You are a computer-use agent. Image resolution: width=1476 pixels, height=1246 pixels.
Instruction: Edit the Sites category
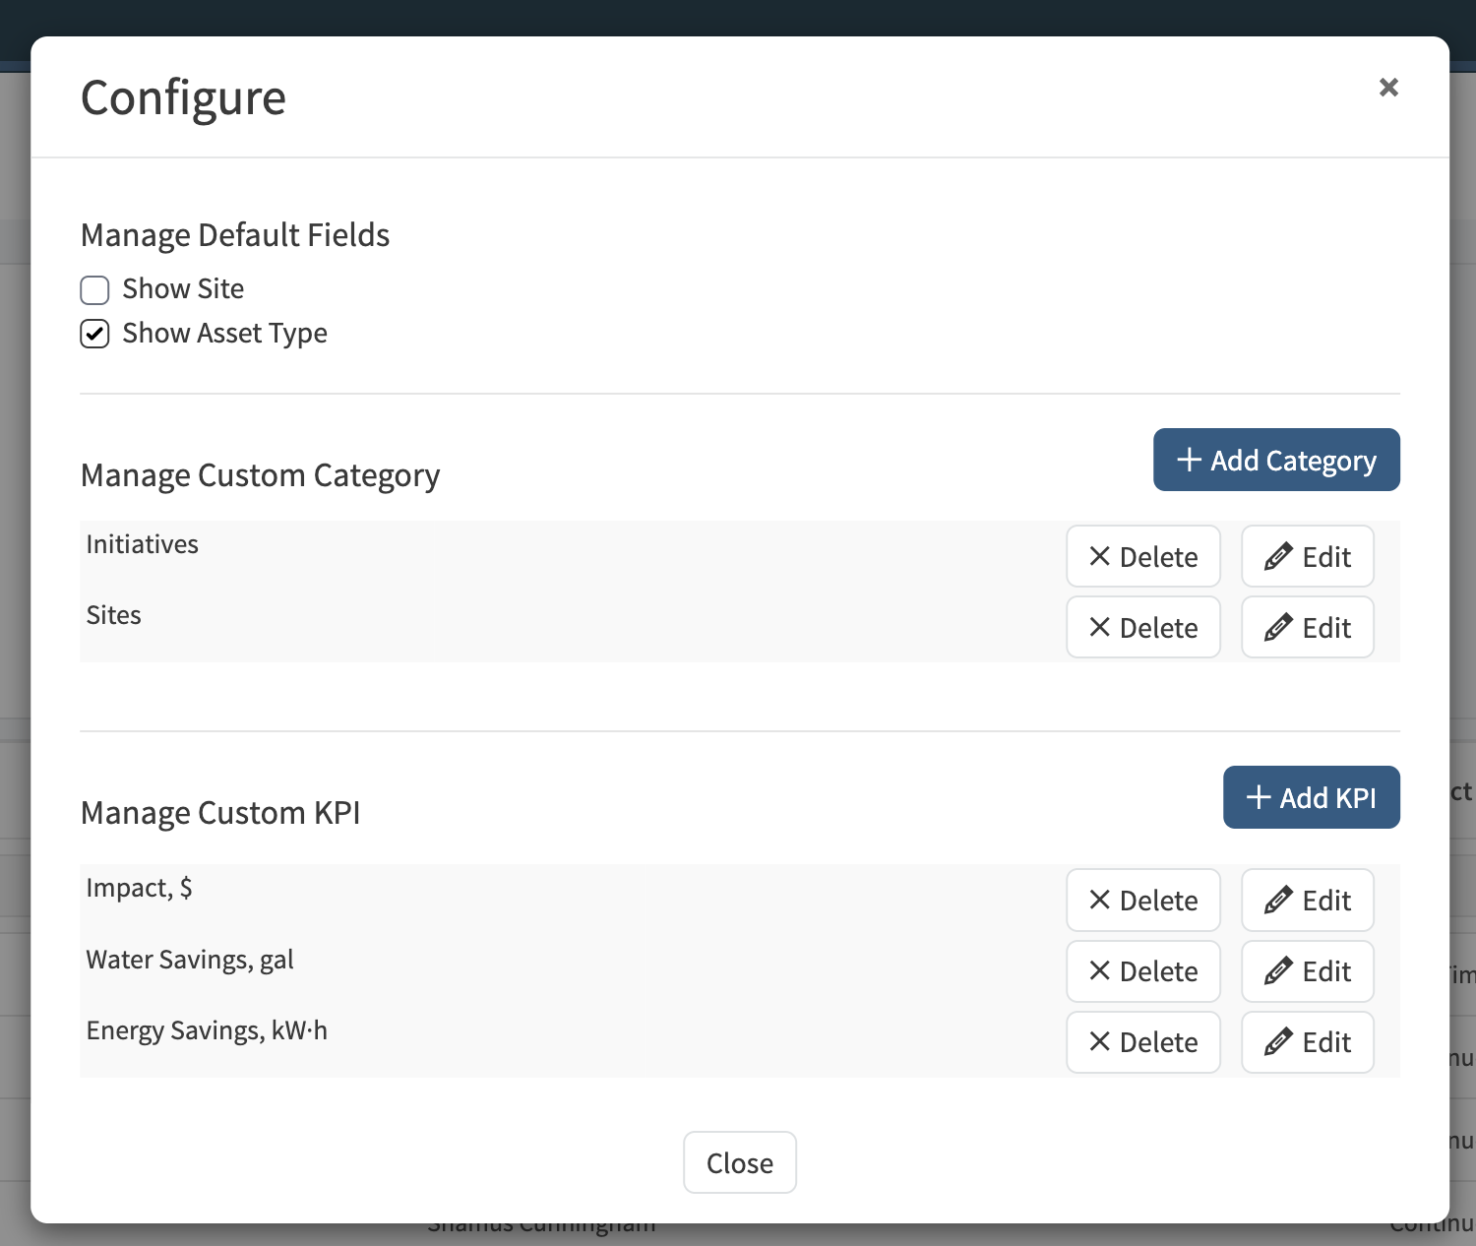point(1307,628)
